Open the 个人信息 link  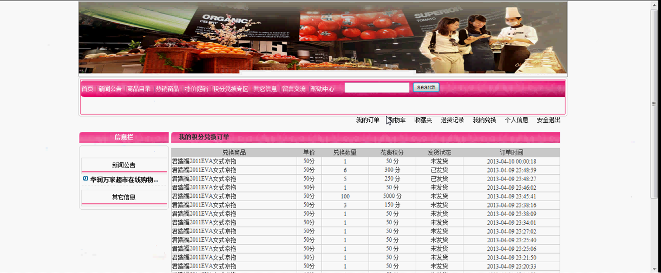pyautogui.click(x=516, y=120)
